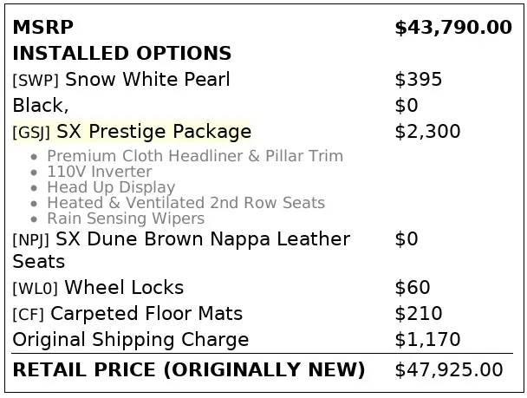Select the $2,300 package price
The width and height of the screenshot is (527, 398).
[427, 132]
